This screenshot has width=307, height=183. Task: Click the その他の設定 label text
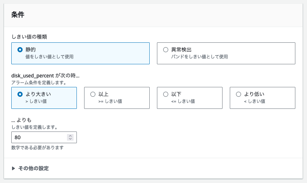point(34,168)
